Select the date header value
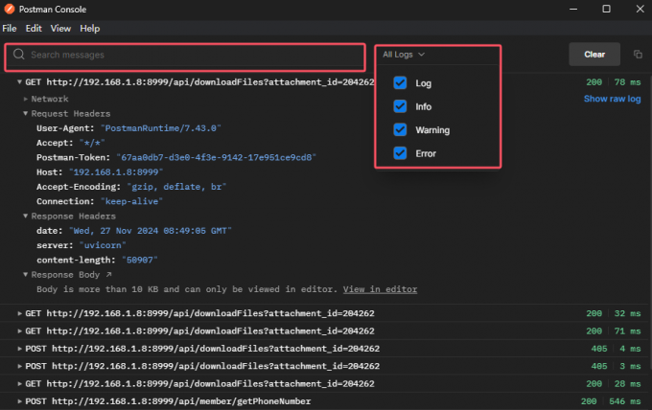Screen dimensions: 652x410 pos(151,231)
